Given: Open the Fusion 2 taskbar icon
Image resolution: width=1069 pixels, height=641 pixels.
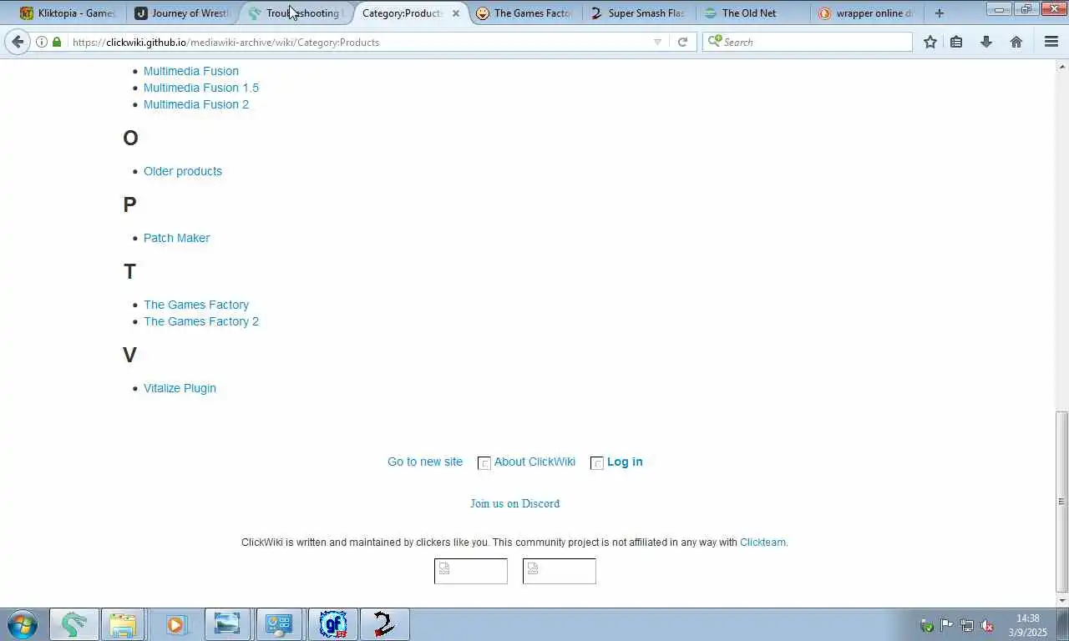Looking at the screenshot, I should coord(384,624).
